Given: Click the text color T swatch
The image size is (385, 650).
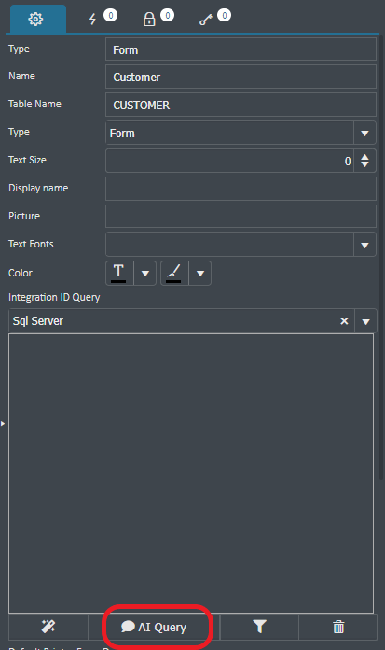Looking at the screenshot, I should click(118, 274).
